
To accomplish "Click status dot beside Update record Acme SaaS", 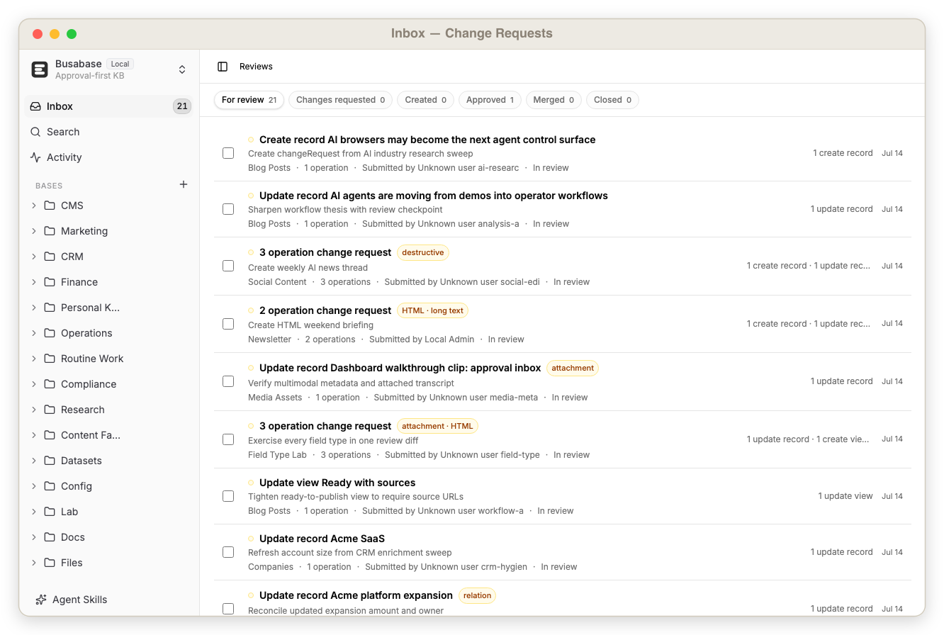I will tap(251, 539).
